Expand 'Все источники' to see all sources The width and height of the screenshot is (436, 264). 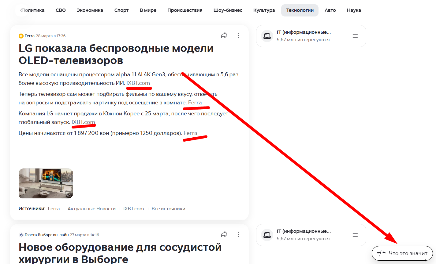click(168, 208)
